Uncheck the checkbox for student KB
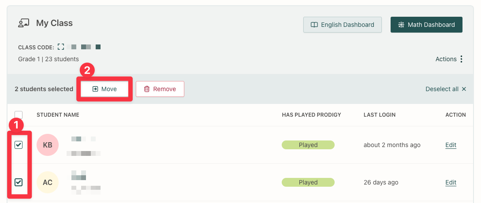481x203 pixels. click(19, 145)
